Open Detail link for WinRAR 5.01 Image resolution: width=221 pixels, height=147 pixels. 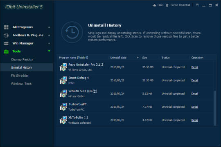point(195,94)
